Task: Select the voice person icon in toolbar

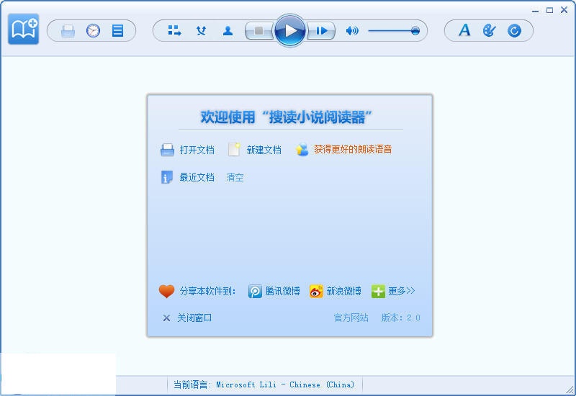Action: point(228,30)
